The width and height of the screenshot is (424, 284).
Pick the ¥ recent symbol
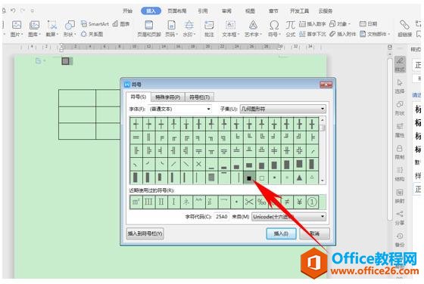299,202
